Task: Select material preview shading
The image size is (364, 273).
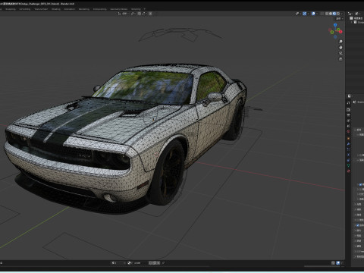Action: coord(334,14)
